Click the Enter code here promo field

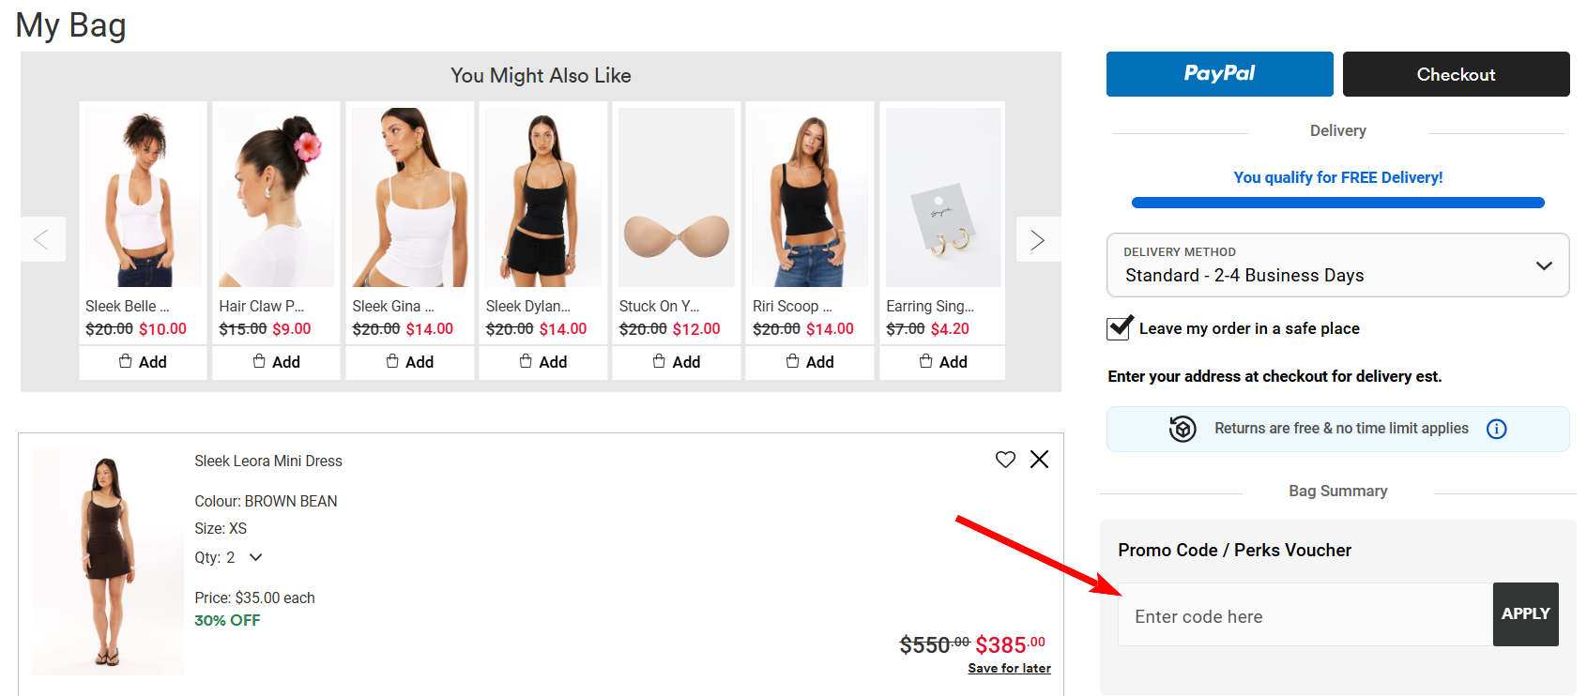(1305, 615)
